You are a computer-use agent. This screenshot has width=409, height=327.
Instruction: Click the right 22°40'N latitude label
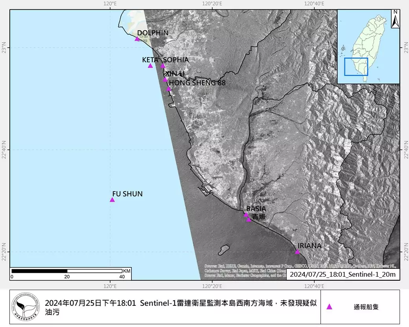point(405,150)
